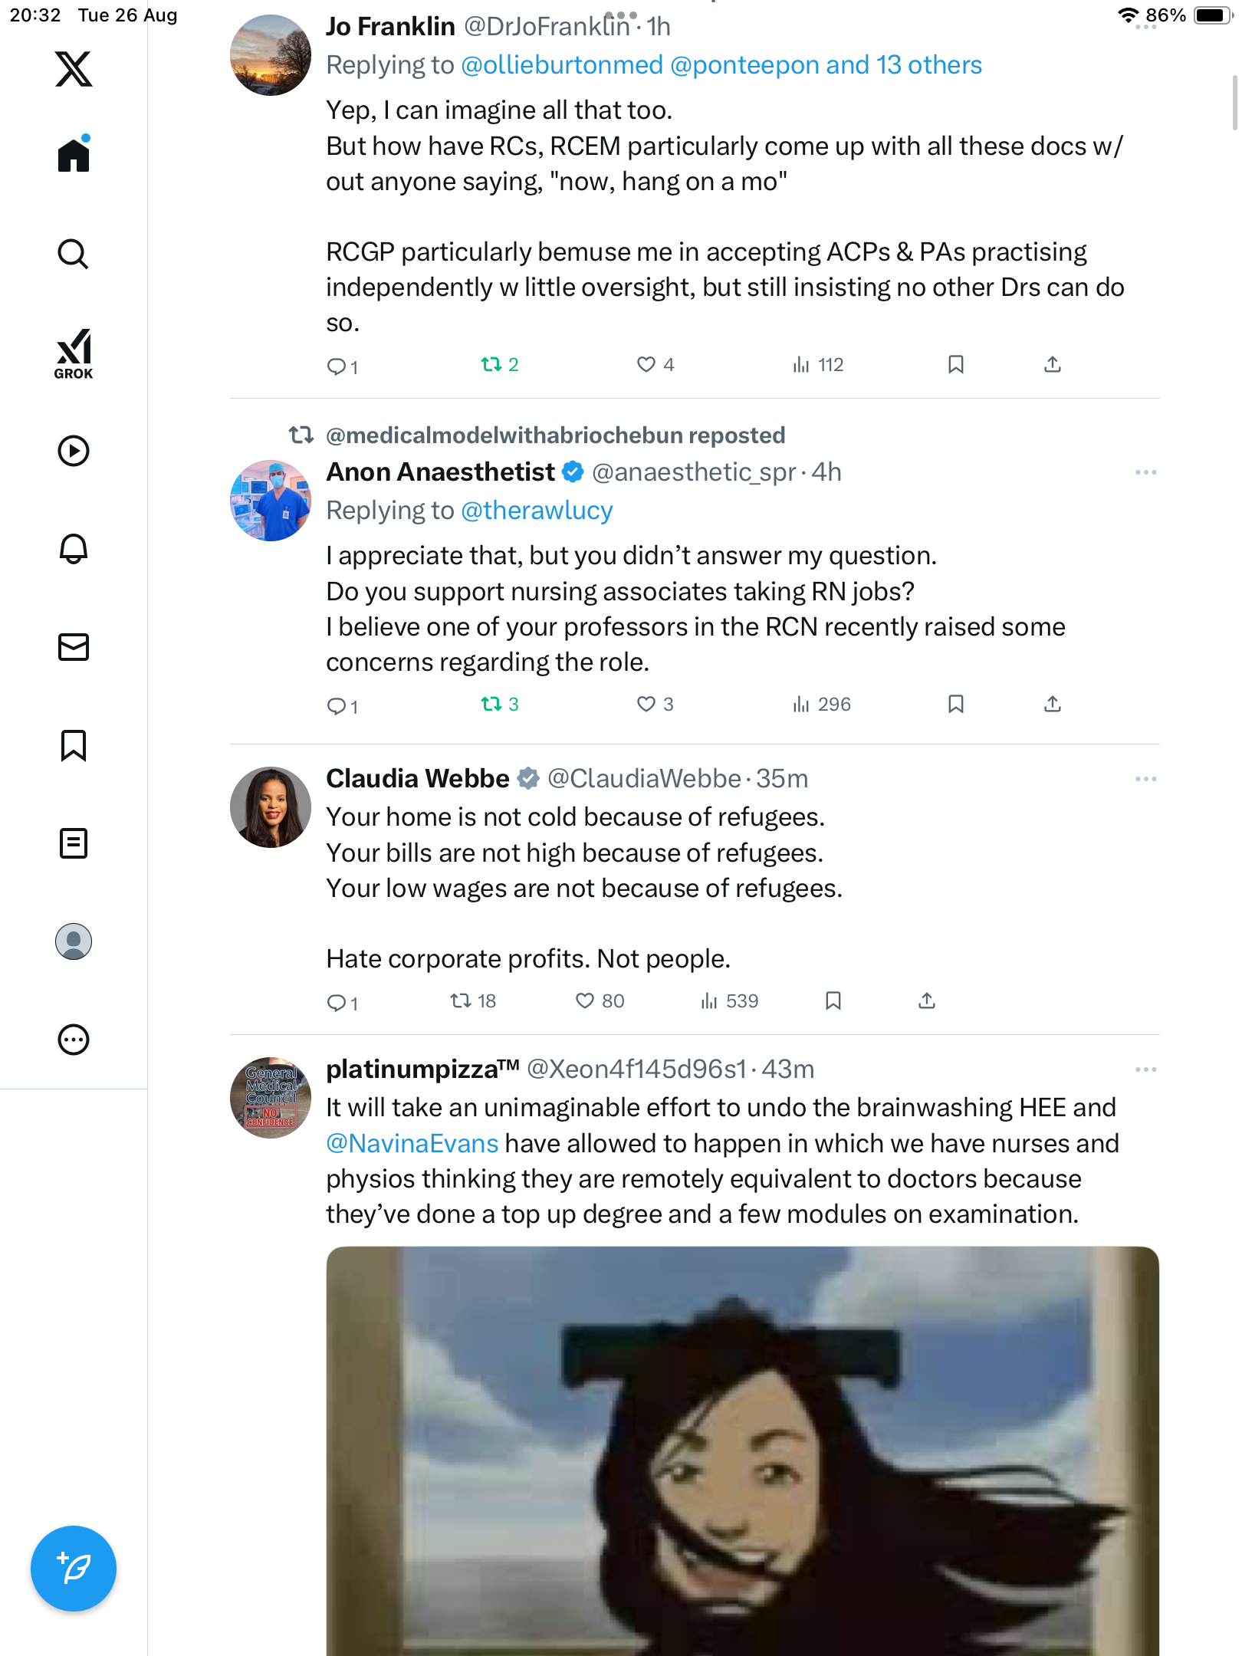Viewport: 1242px width, 1656px height.
Task: Like Claudia Webbe's refugees post
Action: (x=585, y=1001)
